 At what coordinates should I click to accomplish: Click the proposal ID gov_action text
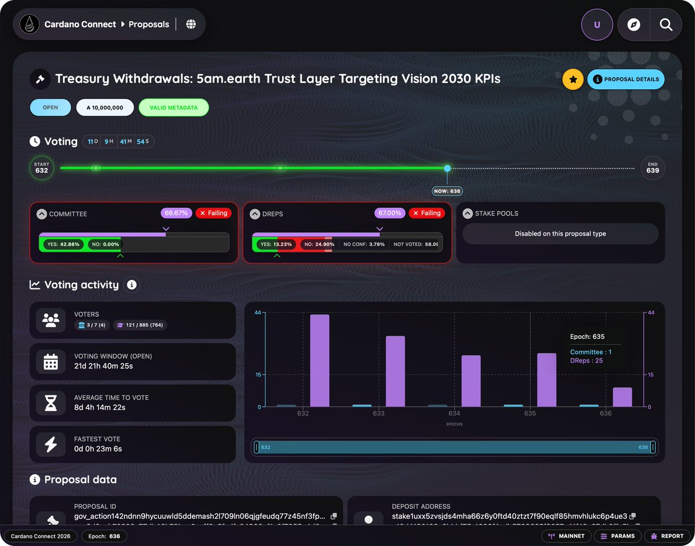coord(200,516)
